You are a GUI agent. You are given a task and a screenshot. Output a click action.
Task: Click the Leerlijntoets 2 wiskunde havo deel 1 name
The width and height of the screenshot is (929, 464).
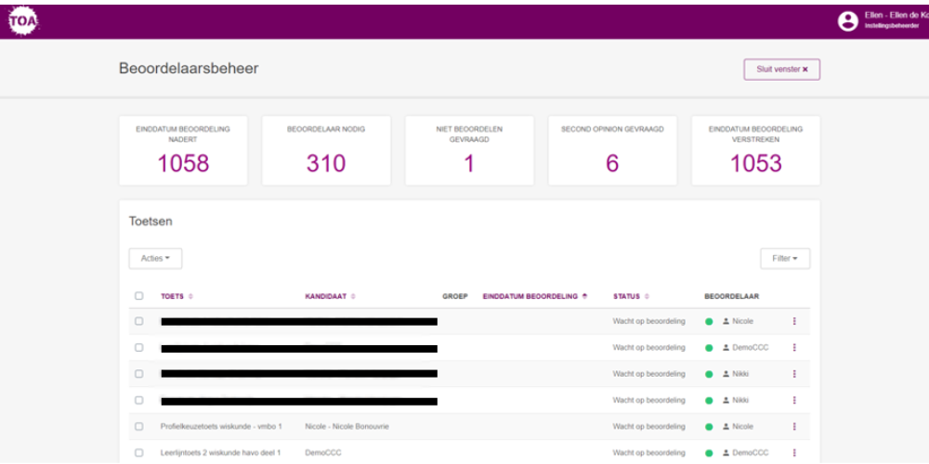tap(220, 453)
